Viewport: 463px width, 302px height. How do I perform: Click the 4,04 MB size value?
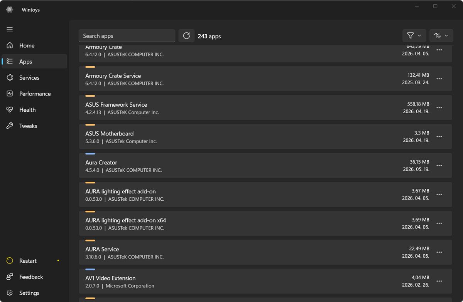coord(421,277)
